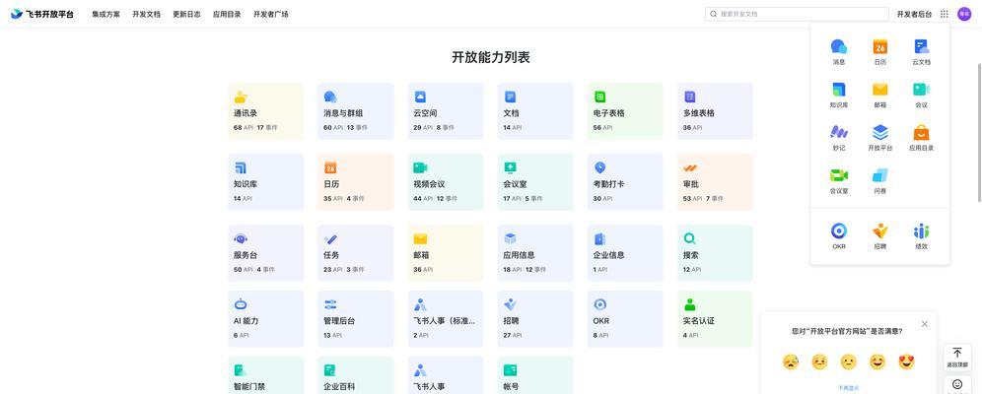982x394 pixels.
Task: Open the 邮箱 capability card
Action: coord(446,253)
